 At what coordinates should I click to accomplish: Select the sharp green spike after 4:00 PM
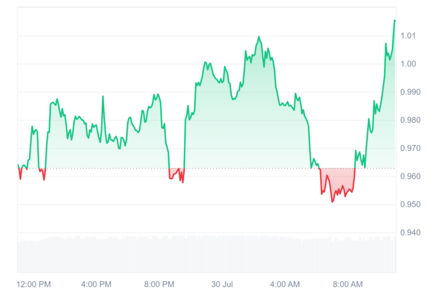click(x=103, y=97)
